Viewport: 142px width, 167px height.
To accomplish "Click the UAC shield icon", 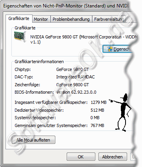I will coord(110,49).
